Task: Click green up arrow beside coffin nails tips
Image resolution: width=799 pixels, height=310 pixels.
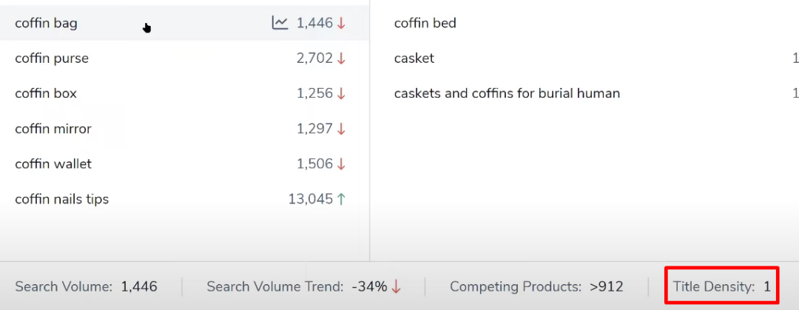Action: tap(341, 199)
